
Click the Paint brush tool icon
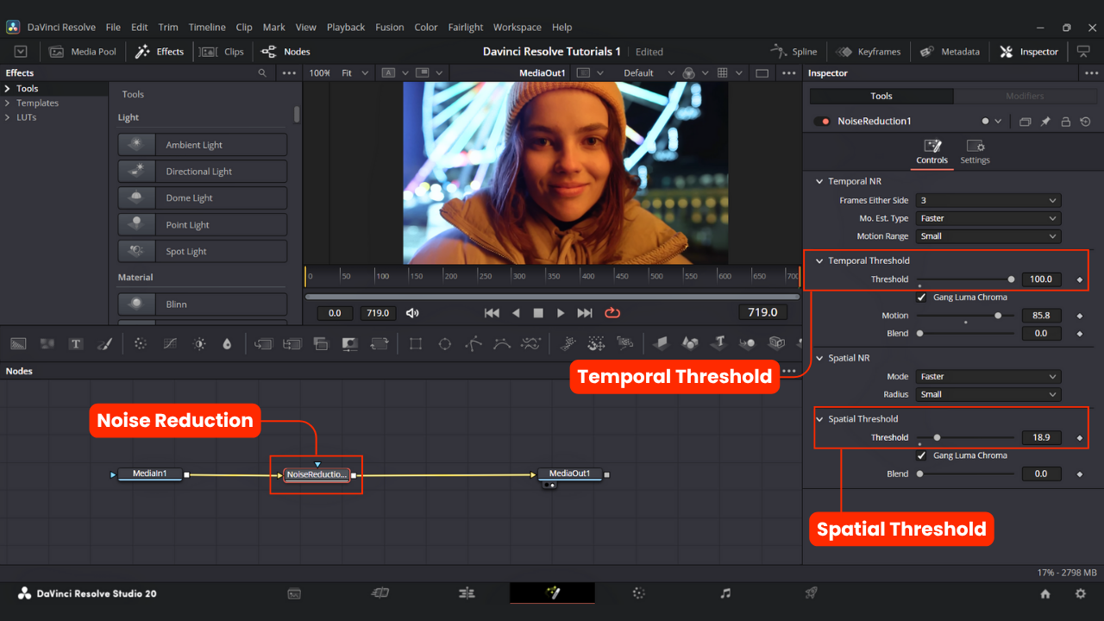click(104, 343)
